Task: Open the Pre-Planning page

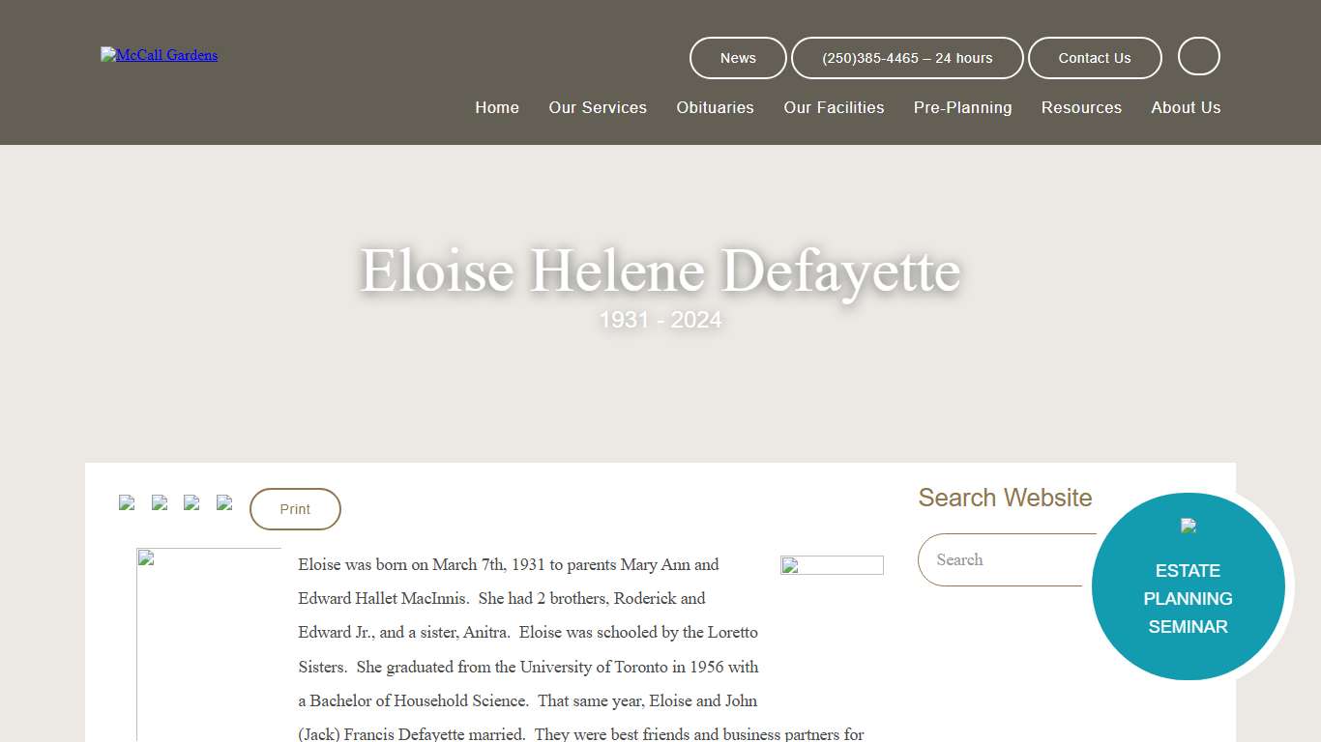Action: click(962, 107)
